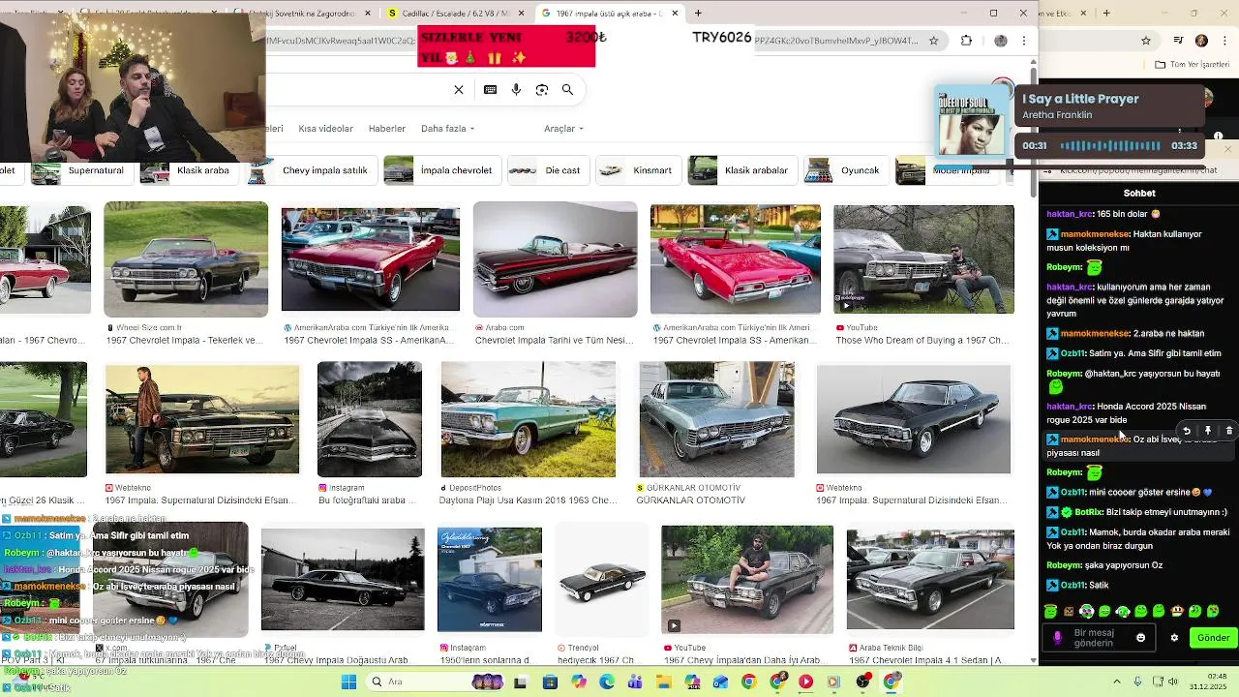This screenshot has height=697, width=1239.
Task: Start voice search with the microphone
Action: [x=516, y=90]
